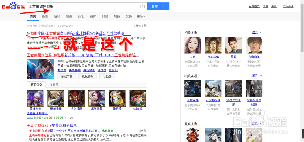This screenshot has height=142, width=304.
Task: Open 查看全部攻略>> link
Action: [x=37, y=113]
